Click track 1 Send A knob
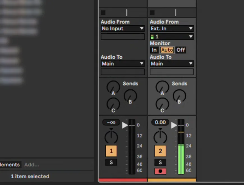The image size is (244, 185). pos(113,87)
